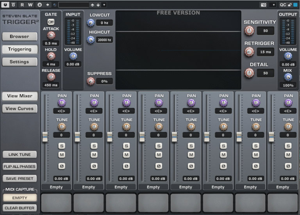This screenshot has width=300, height=215.
Task: Enable the Write automation (W) button
Action: [30, 5]
